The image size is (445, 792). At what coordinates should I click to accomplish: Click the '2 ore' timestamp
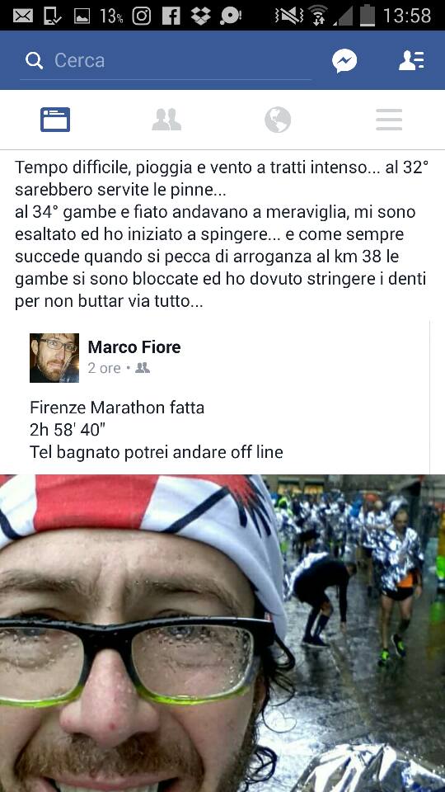coord(104,368)
